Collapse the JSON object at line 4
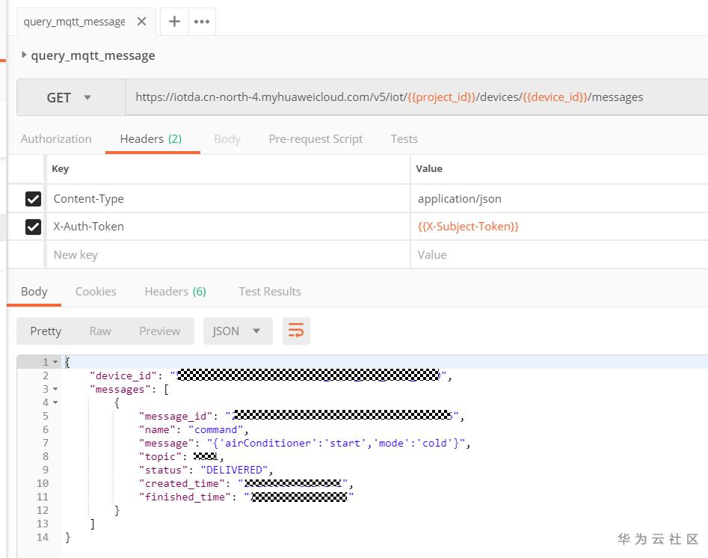 [55, 402]
